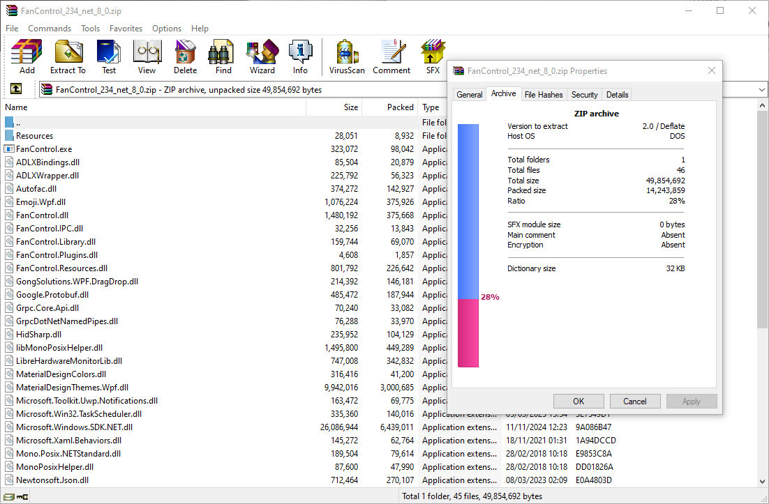This screenshot has height=504, width=769.
Task: Click Cancel in Properties dialog
Action: 634,401
